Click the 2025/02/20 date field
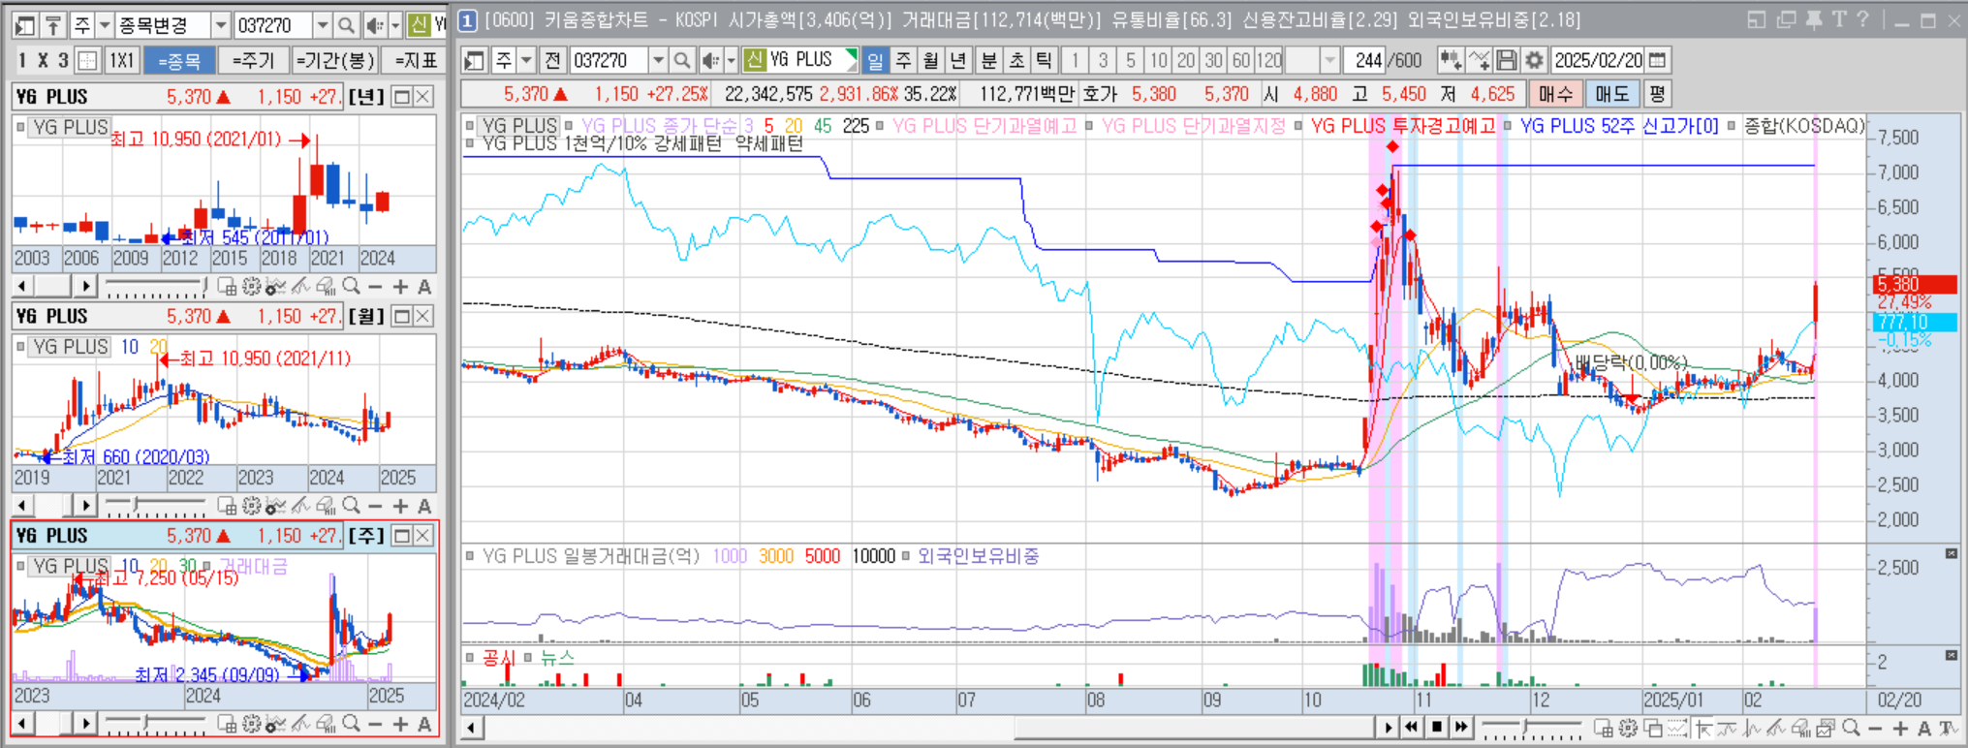The image size is (1968, 748). 1598,60
